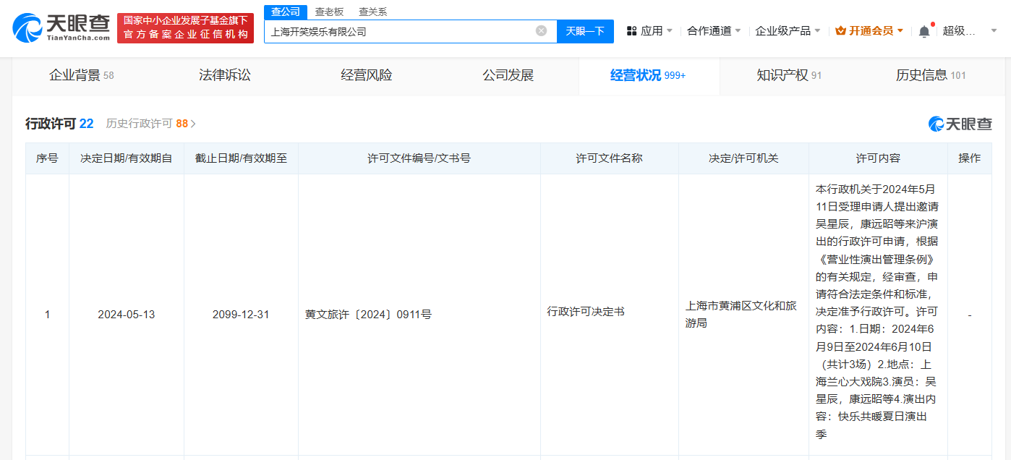
Task: Click the 2099-12-31 expiry date cell
Action: pos(241,315)
